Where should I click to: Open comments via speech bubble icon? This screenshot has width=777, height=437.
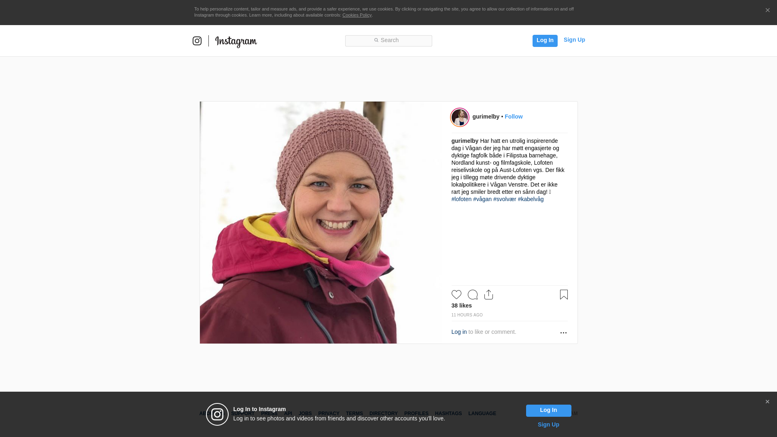click(472, 295)
